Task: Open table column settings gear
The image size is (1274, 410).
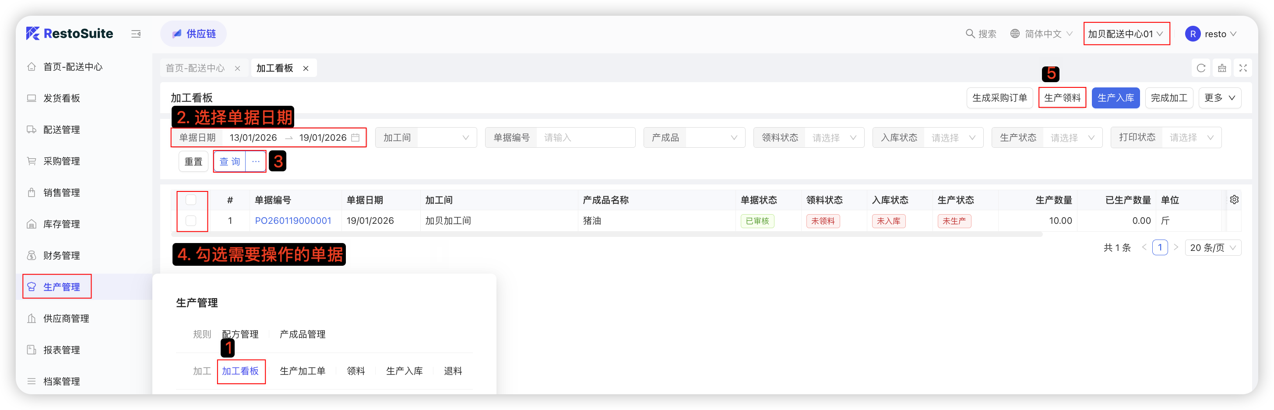Action: click(x=1234, y=200)
